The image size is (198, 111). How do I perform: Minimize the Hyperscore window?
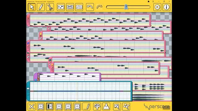[x=159, y=1]
